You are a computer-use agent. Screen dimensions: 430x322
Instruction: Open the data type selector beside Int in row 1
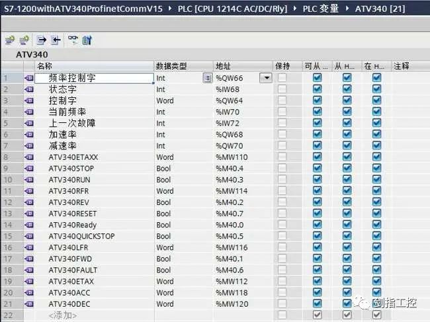(208, 78)
